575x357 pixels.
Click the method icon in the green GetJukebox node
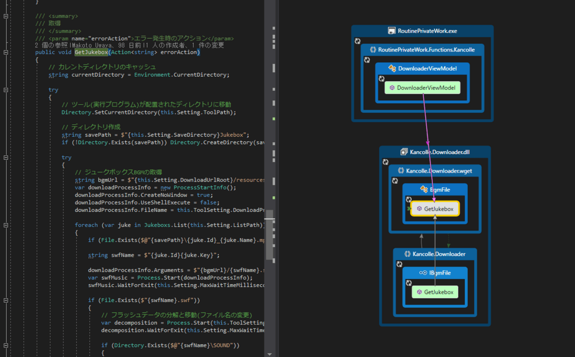pyautogui.click(x=419, y=291)
